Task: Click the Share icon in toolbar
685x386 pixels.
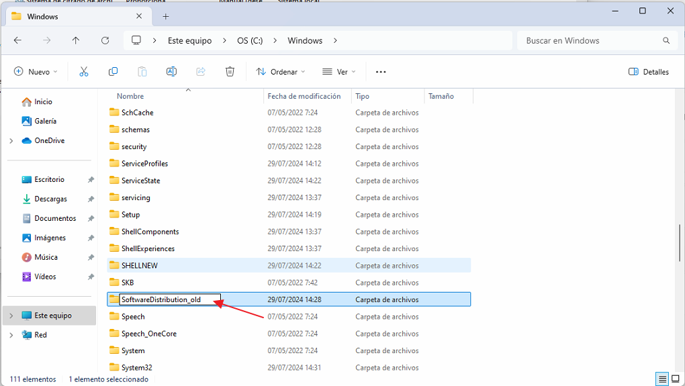Action: tap(201, 72)
